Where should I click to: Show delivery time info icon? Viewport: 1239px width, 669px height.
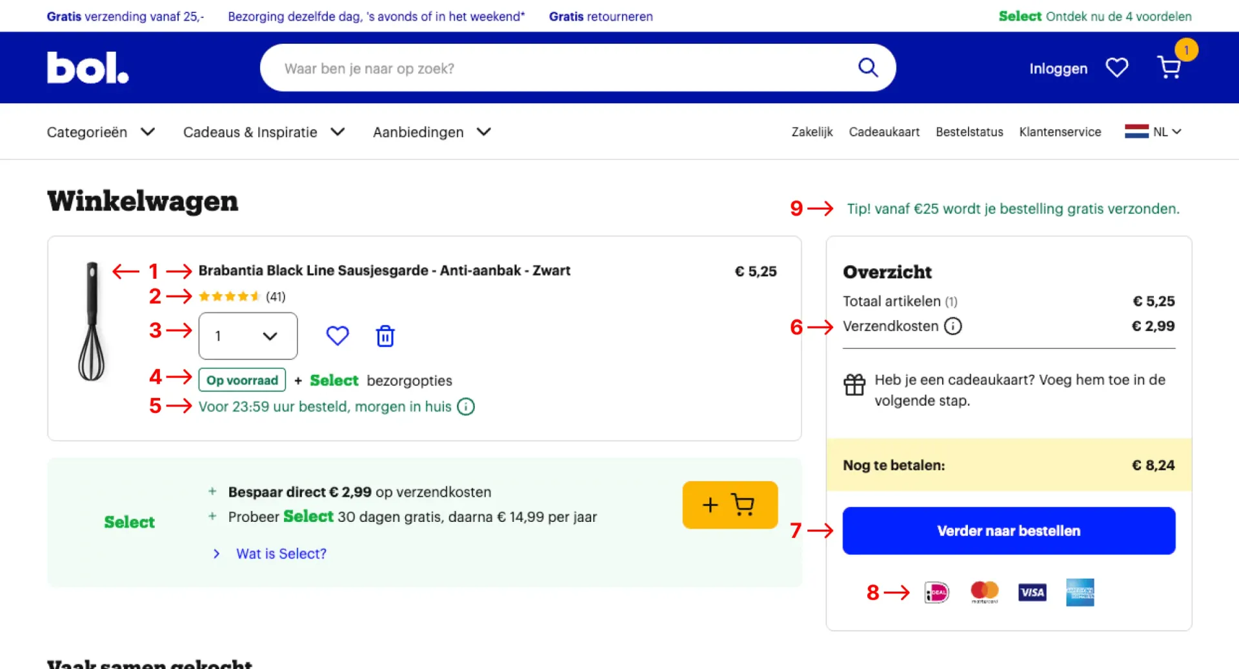pyautogui.click(x=466, y=407)
